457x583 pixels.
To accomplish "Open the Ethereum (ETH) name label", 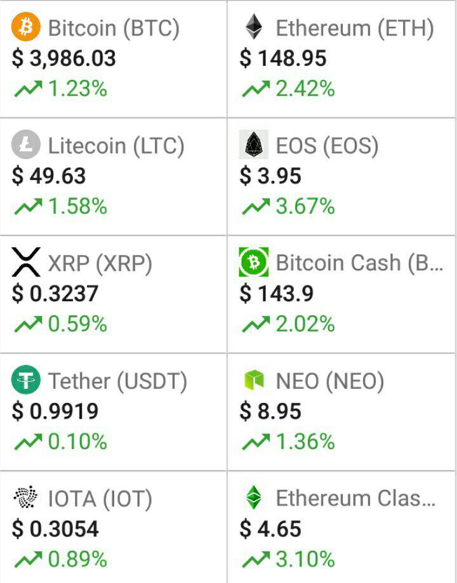I will pos(355,28).
